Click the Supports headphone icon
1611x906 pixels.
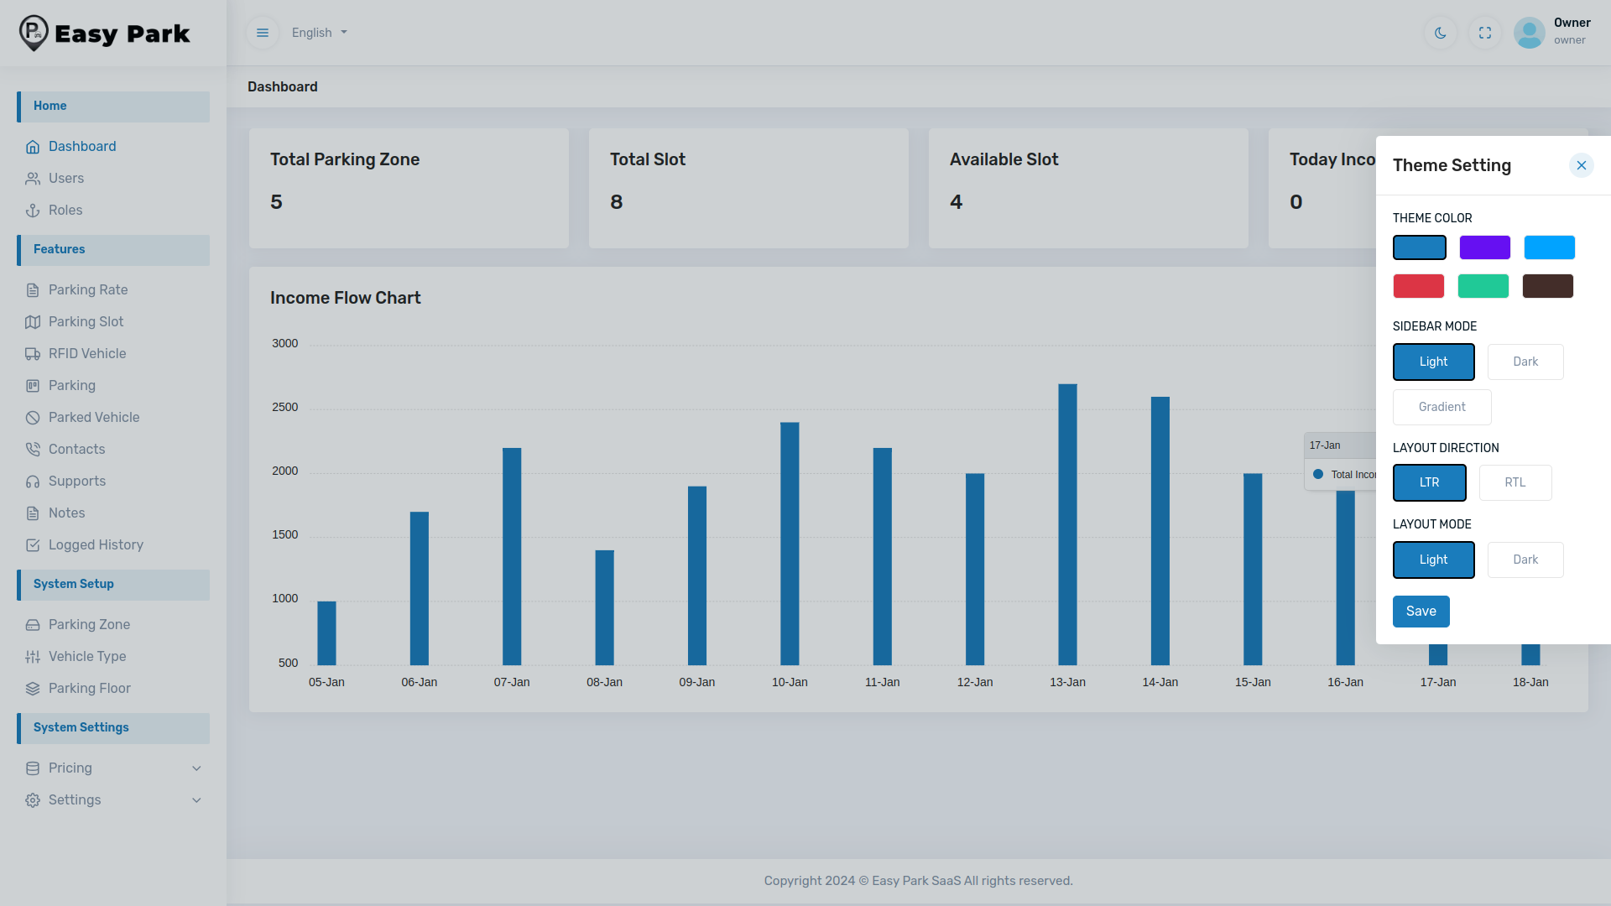coord(33,482)
